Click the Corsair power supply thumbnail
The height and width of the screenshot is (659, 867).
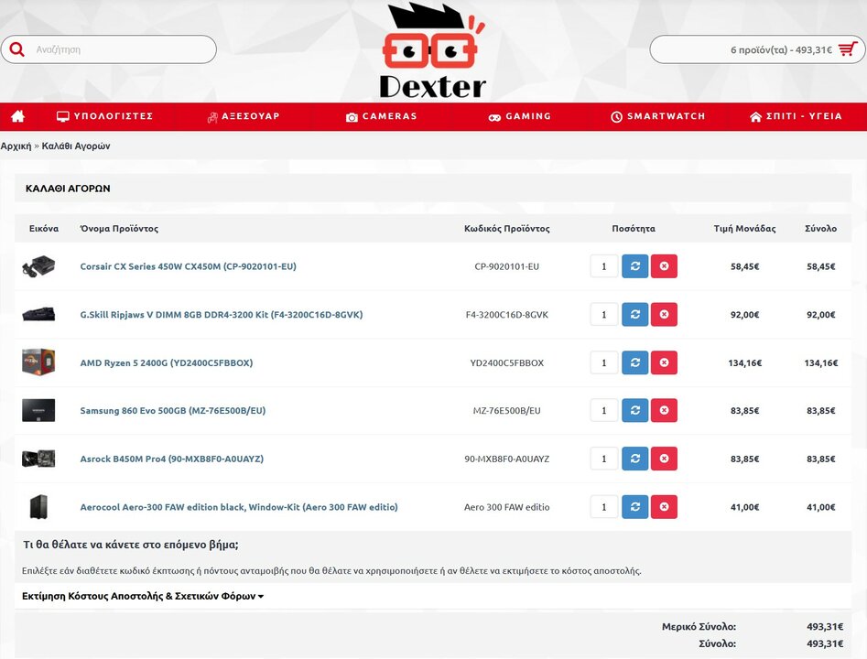coord(38,266)
